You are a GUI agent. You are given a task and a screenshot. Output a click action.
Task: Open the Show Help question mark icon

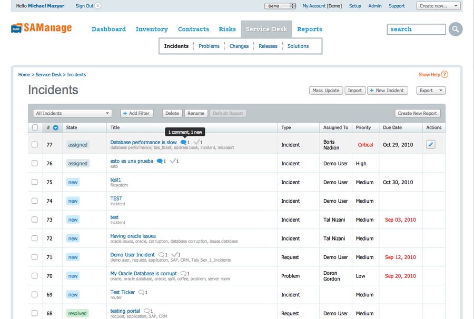pyautogui.click(x=445, y=74)
